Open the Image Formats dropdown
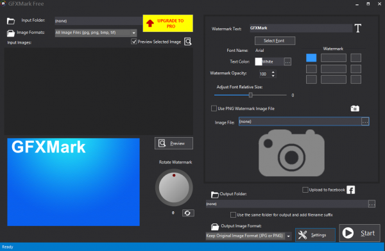Screen dimensions: 385x251 [133, 33]
